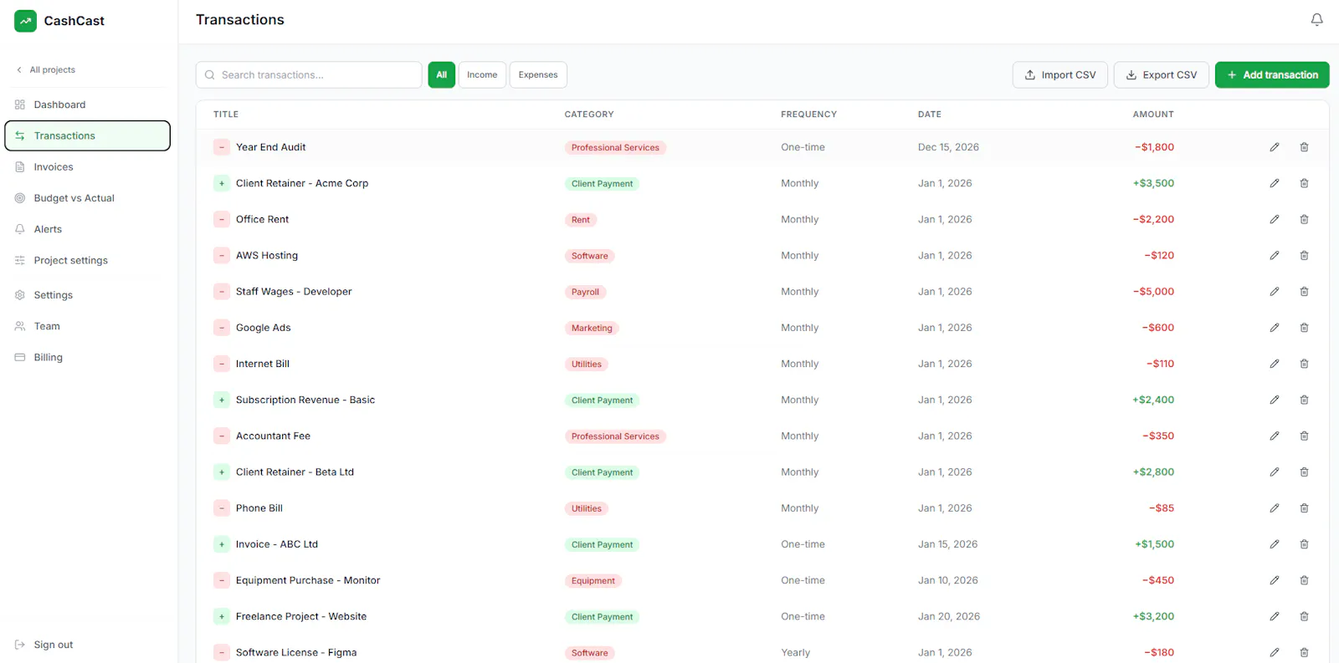
Task: Delete Software License - Figma transaction
Action: pos(1304,652)
